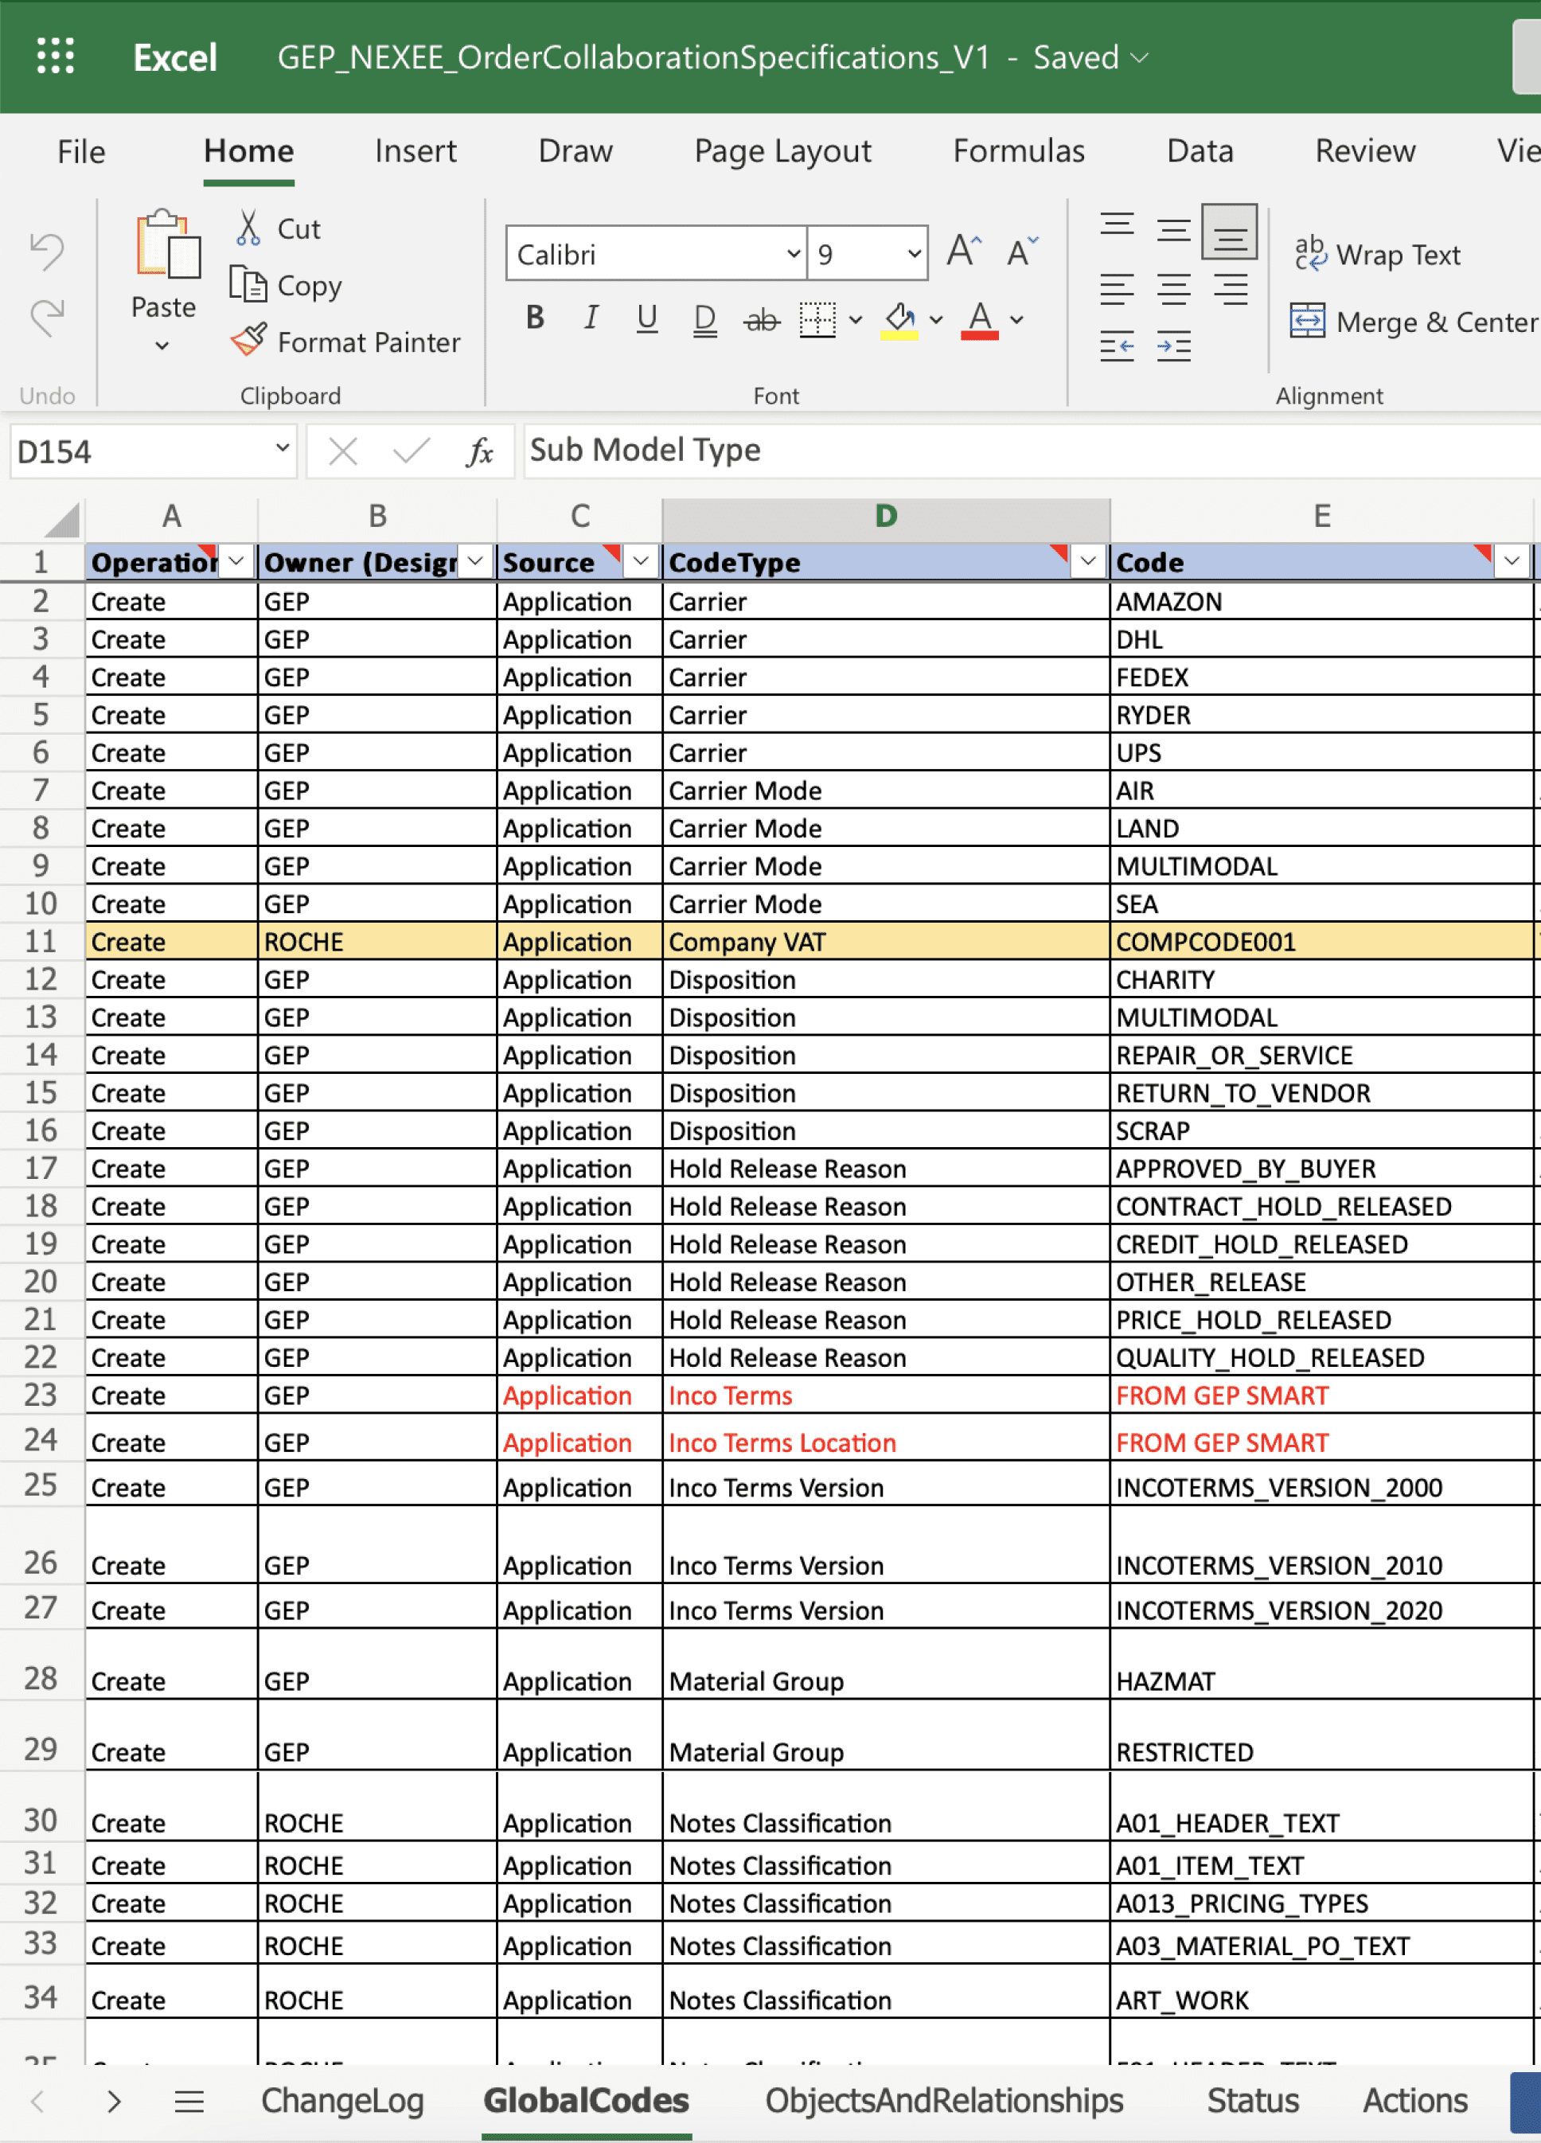The width and height of the screenshot is (1541, 2143).
Task: Click the Cut scissors icon
Action: 248,228
